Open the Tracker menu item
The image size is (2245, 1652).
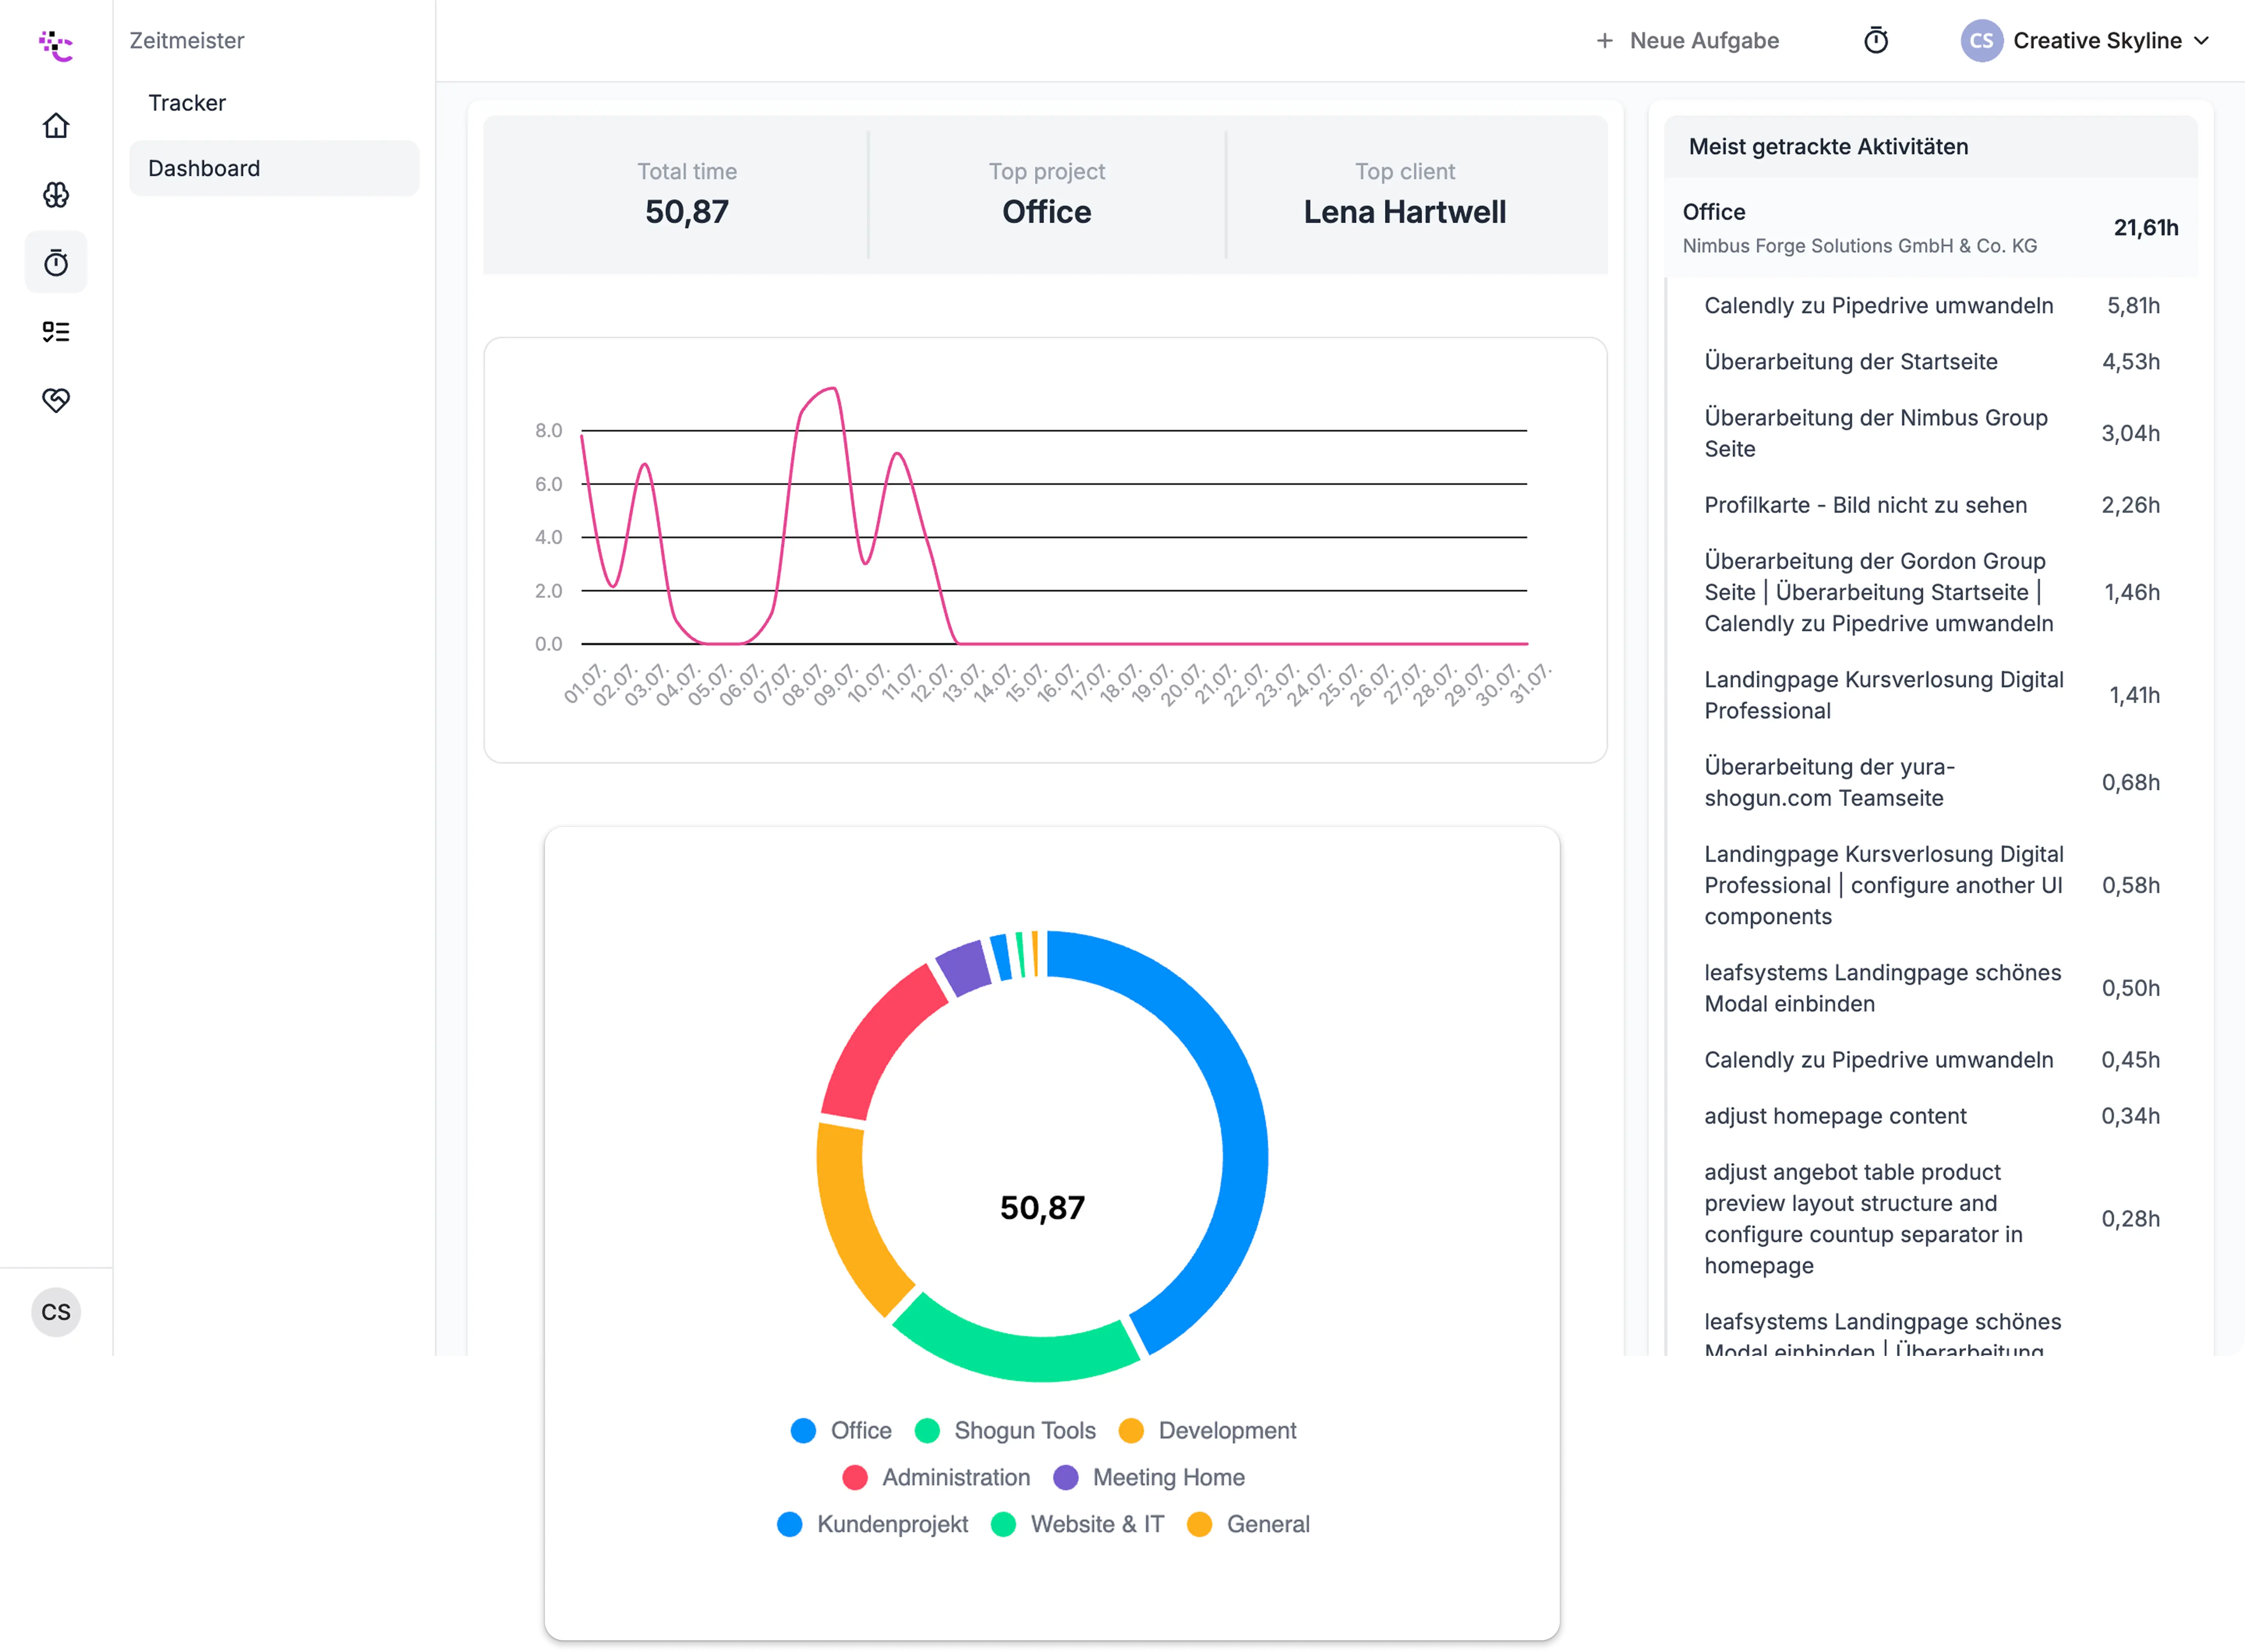pos(187,103)
